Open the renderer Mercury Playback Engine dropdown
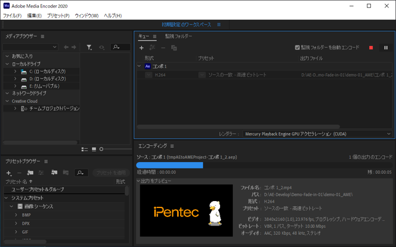 click(x=317, y=134)
